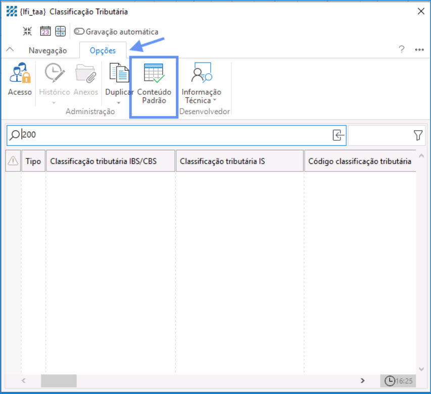Switch to the Navegação tab

point(47,50)
